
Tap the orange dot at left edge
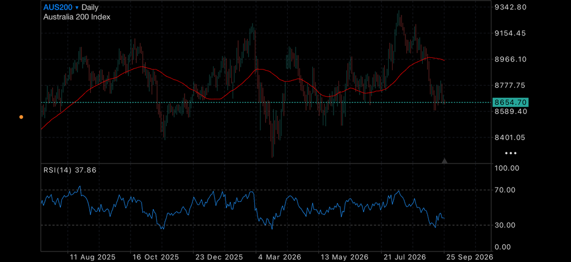pyautogui.click(x=21, y=117)
